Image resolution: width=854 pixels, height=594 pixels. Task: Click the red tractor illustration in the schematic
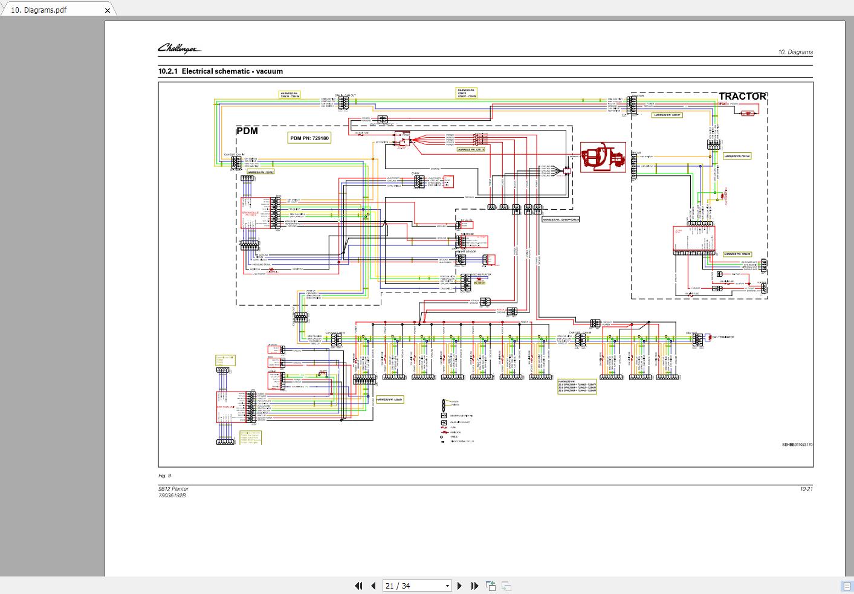603,158
